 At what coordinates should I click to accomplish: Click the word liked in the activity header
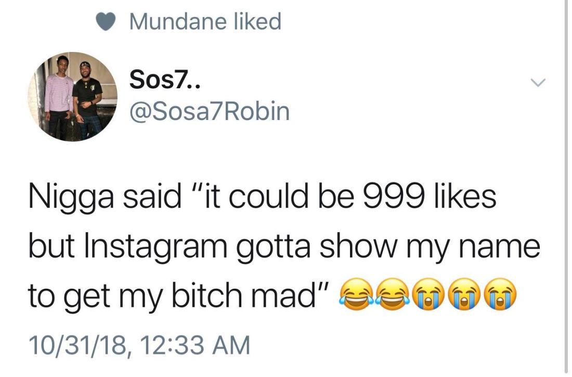tap(257, 21)
